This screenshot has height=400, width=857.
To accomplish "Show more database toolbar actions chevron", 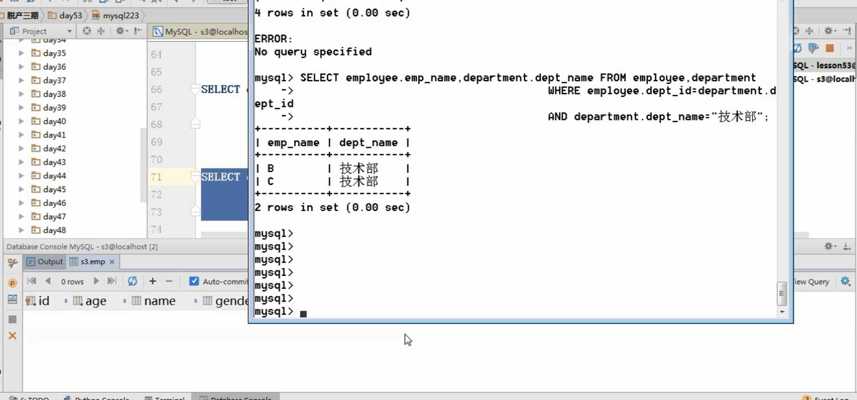I will pyautogui.click(x=849, y=48).
